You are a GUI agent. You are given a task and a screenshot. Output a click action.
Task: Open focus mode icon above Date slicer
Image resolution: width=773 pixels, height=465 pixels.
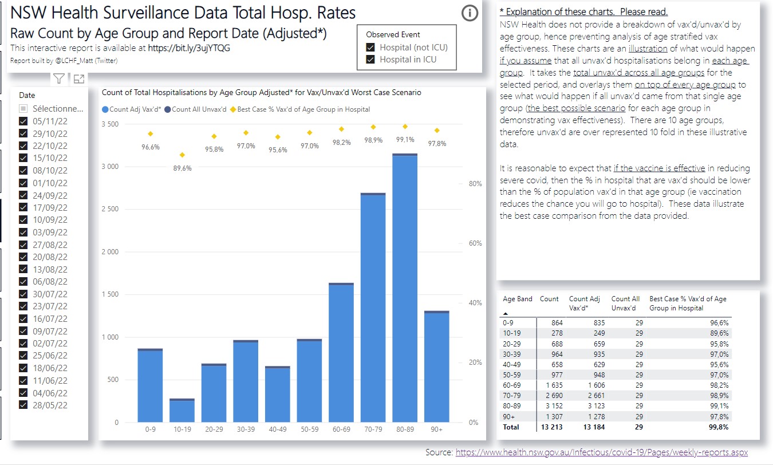click(78, 80)
